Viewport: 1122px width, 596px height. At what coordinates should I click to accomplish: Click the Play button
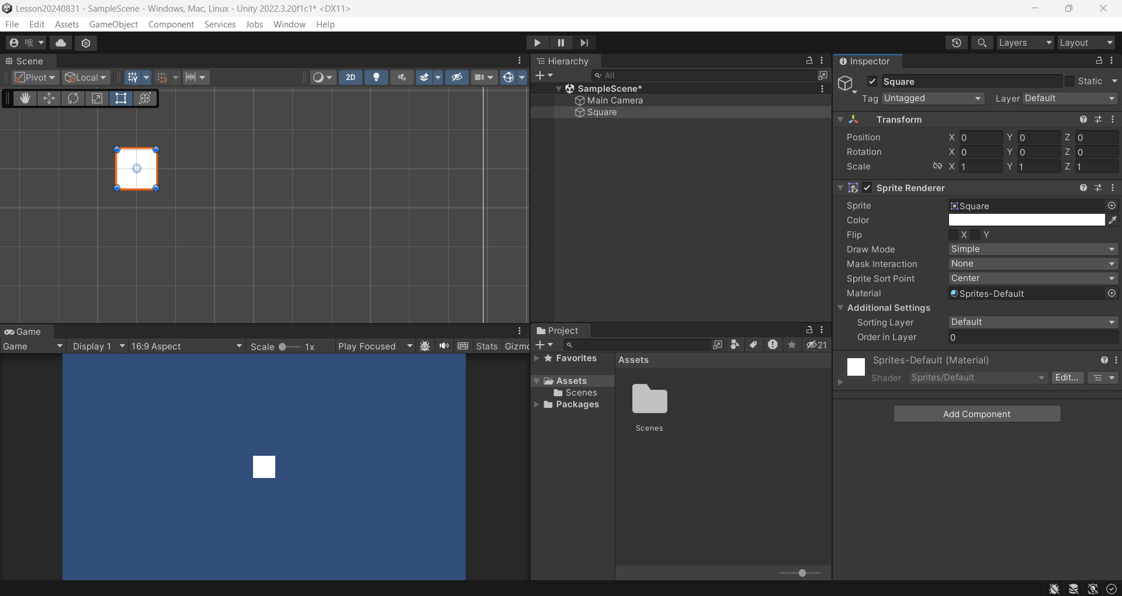(x=537, y=43)
